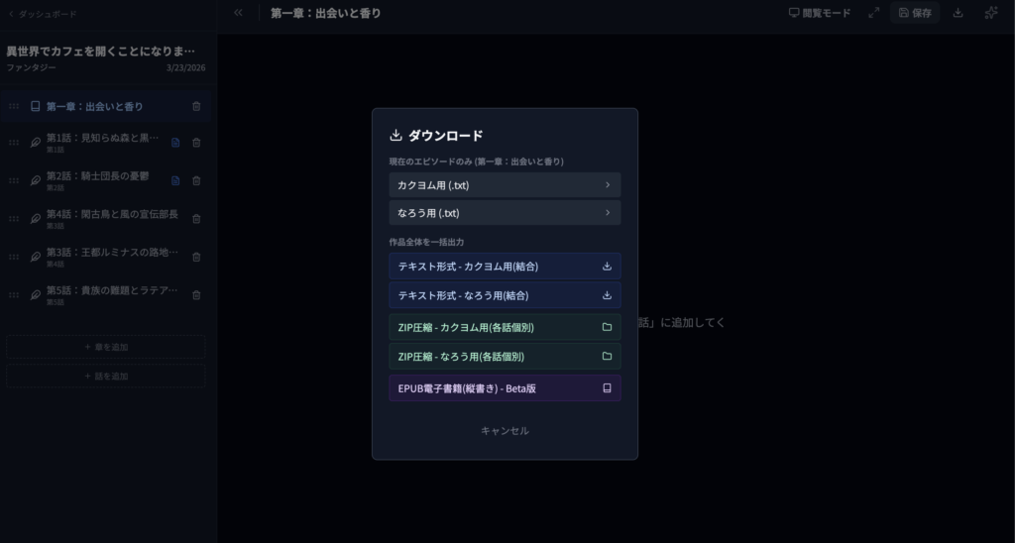Screen dimensions: 1015x543
Task: Select 第3話：王都ルミナスの路地 in the episode list
Action: 111,256
